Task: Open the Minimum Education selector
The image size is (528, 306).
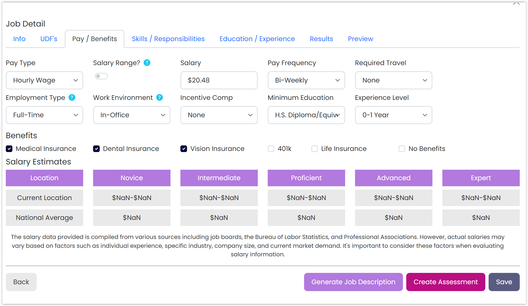Action: pyautogui.click(x=306, y=115)
